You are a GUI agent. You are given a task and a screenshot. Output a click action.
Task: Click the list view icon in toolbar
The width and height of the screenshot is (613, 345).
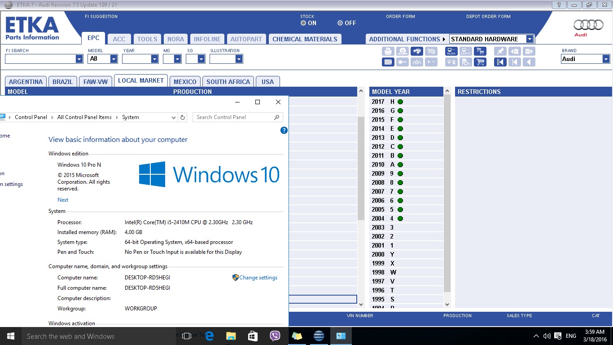coord(388,62)
